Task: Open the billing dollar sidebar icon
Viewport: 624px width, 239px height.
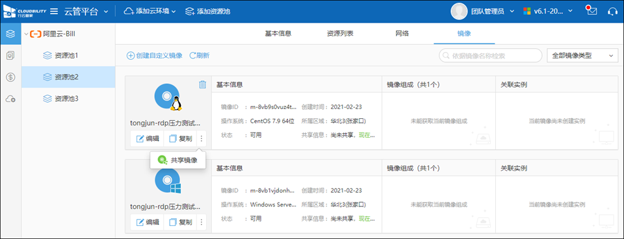Action: pos(11,77)
